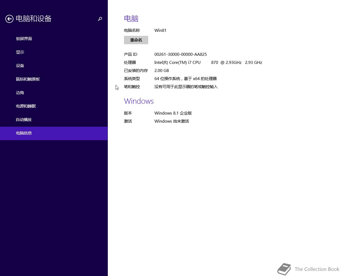Click the 处理器 label
The height and width of the screenshot is (276, 345).
click(x=130, y=62)
